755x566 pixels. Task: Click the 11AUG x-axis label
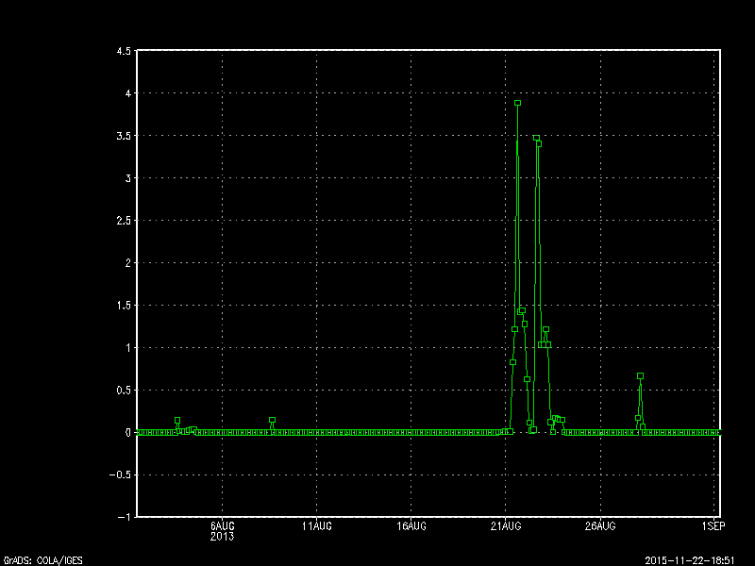click(x=317, y=526)
